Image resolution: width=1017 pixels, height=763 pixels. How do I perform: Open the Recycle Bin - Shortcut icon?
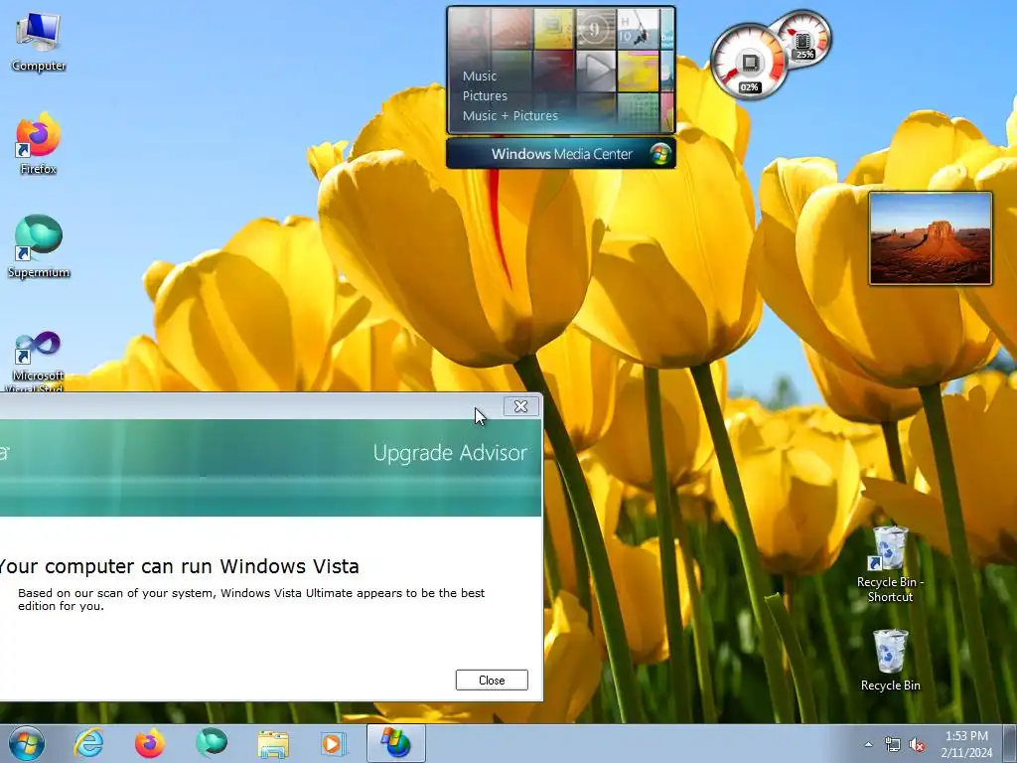[890, 564]
